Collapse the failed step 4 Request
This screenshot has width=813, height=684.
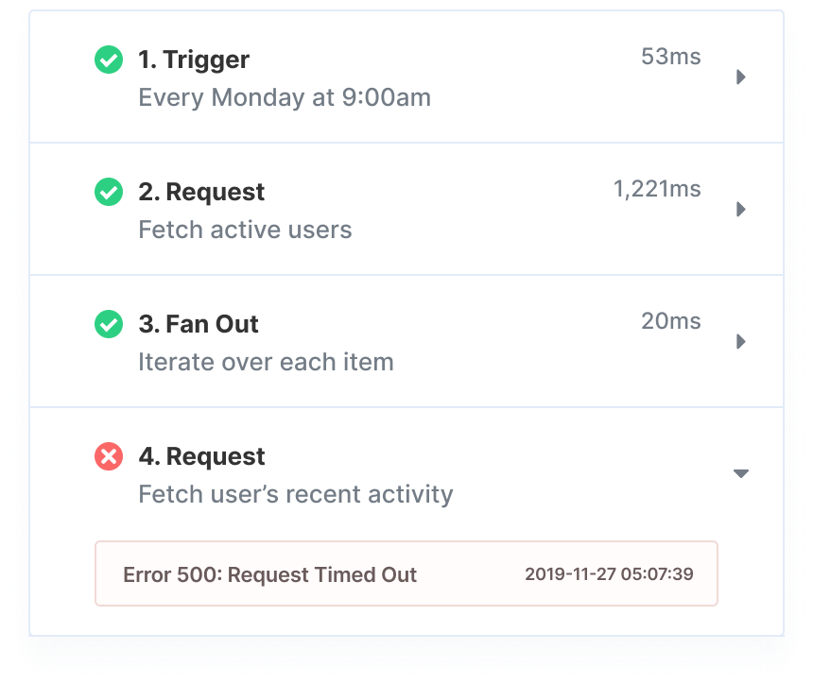click(x=741, y=473)
